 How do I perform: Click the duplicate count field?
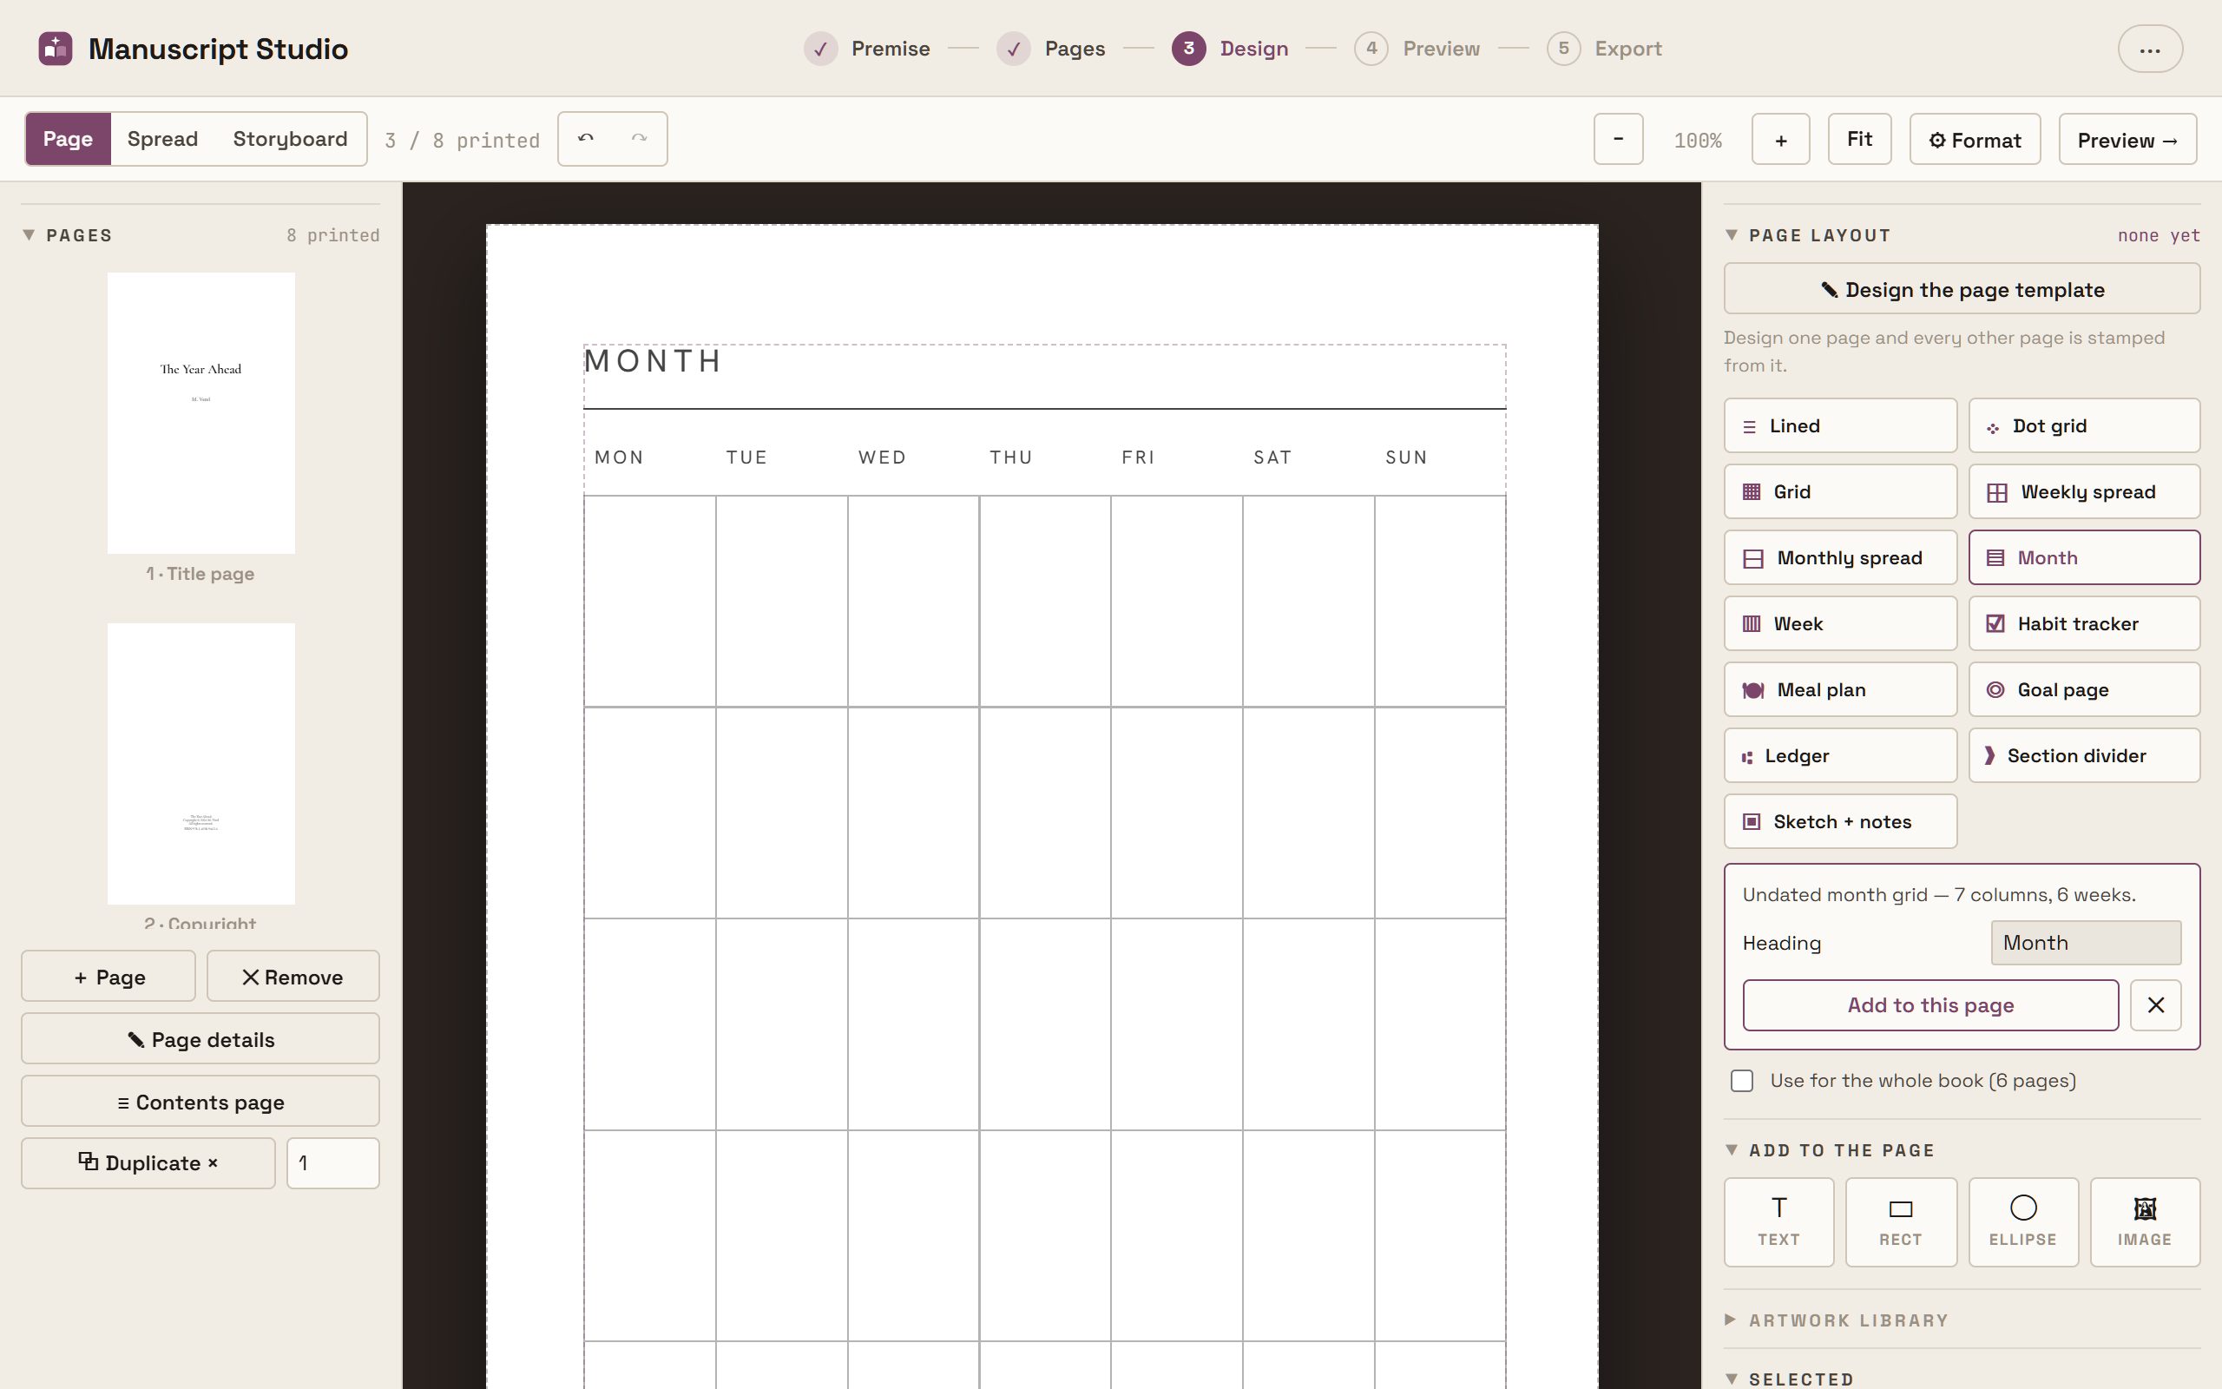tap(332, 1163)
